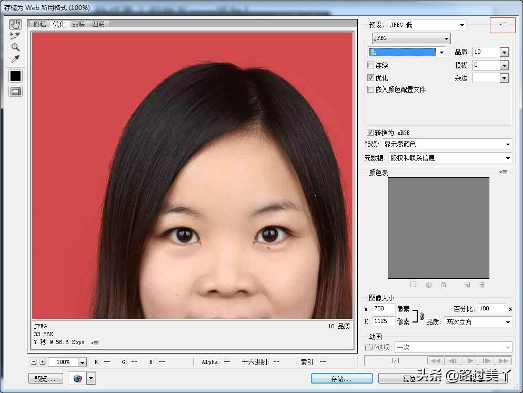Image resolution: width=523 pixels, height=393 pixels.
Task: Toggle the width-height constrain link icon
Action: click(421, 316)
